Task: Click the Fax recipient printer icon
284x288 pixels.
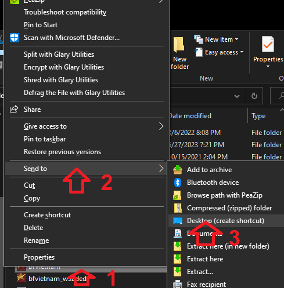Action: (178, 285)
